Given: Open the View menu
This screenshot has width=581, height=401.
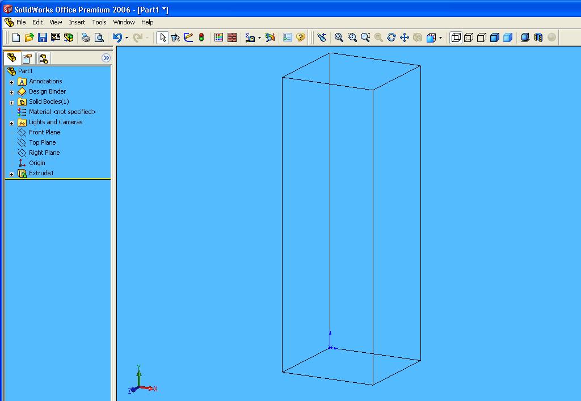Looking at the screenshot, I should click(x=56, y=22).
